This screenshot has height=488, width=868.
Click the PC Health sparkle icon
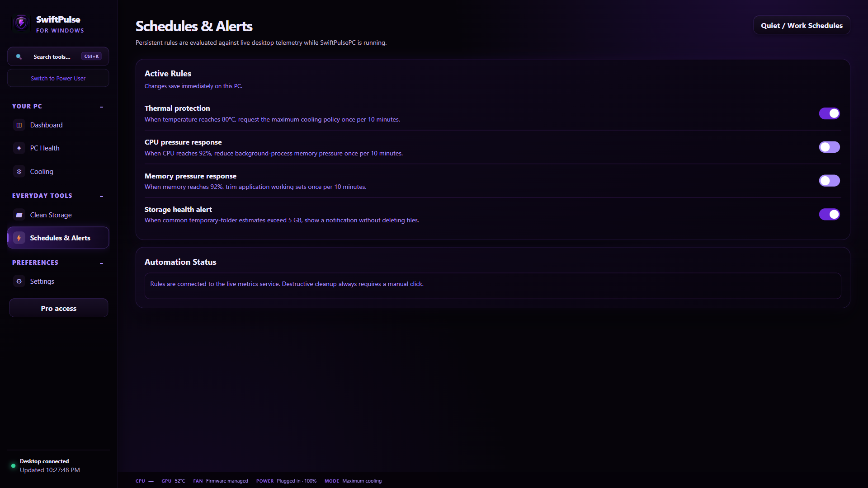(19, 148)
